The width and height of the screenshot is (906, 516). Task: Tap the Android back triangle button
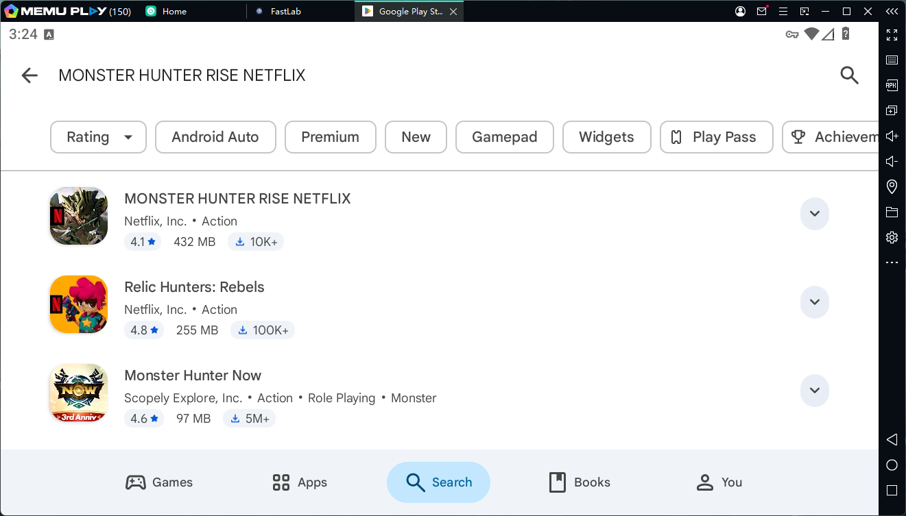point(892,439)
